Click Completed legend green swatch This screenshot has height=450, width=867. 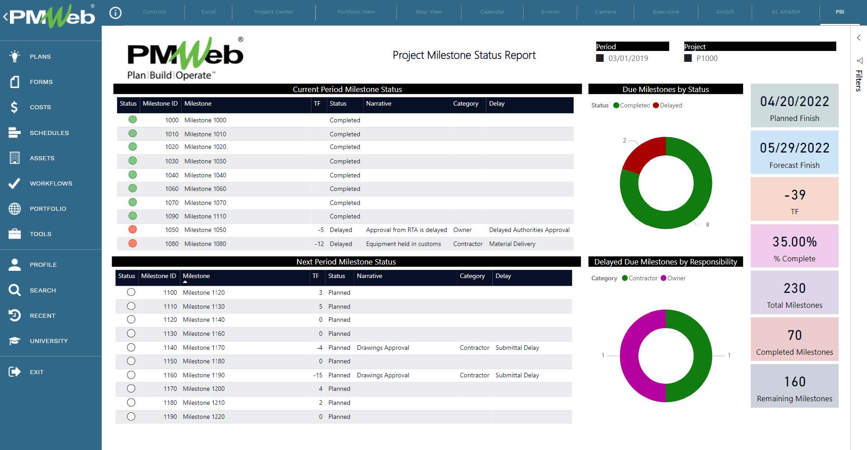(x=616, y=105)
